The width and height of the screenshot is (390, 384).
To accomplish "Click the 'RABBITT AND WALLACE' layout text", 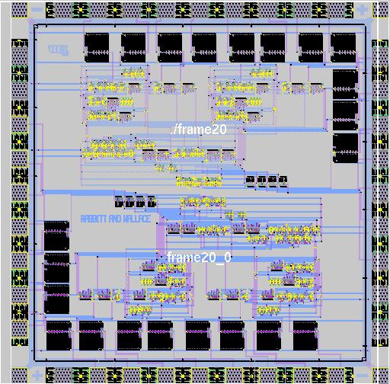I will tap(116, 219).
